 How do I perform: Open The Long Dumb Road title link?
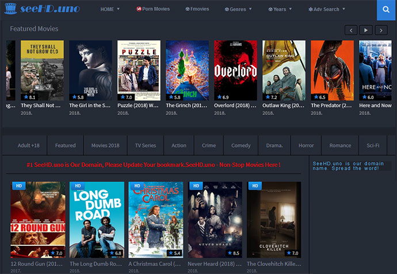[x=96, y=264]
